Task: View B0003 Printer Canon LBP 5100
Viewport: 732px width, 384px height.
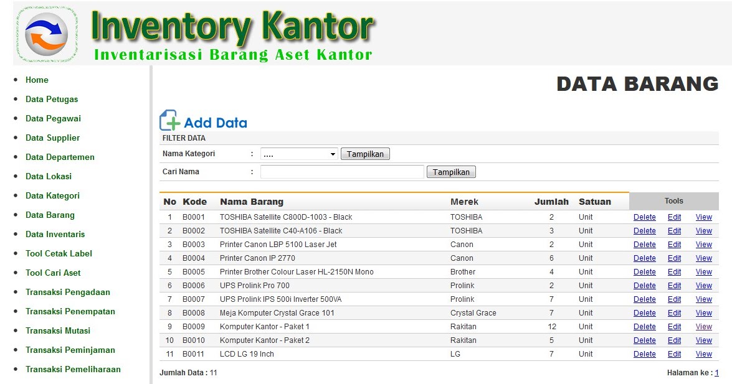Action: (x=704, y=245)
